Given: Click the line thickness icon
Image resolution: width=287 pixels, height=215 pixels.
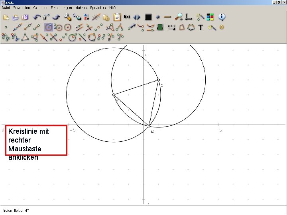Looking at the screenshot, I should 167,17.
